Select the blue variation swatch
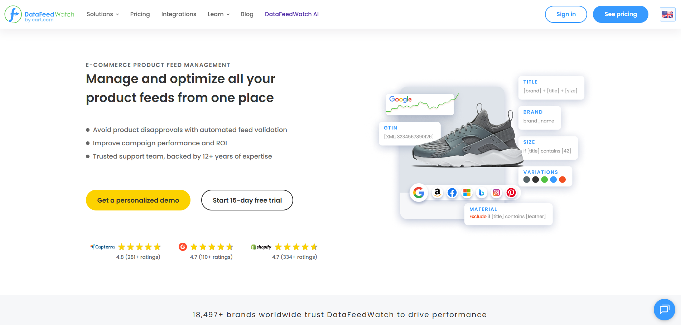 point(554,180)
